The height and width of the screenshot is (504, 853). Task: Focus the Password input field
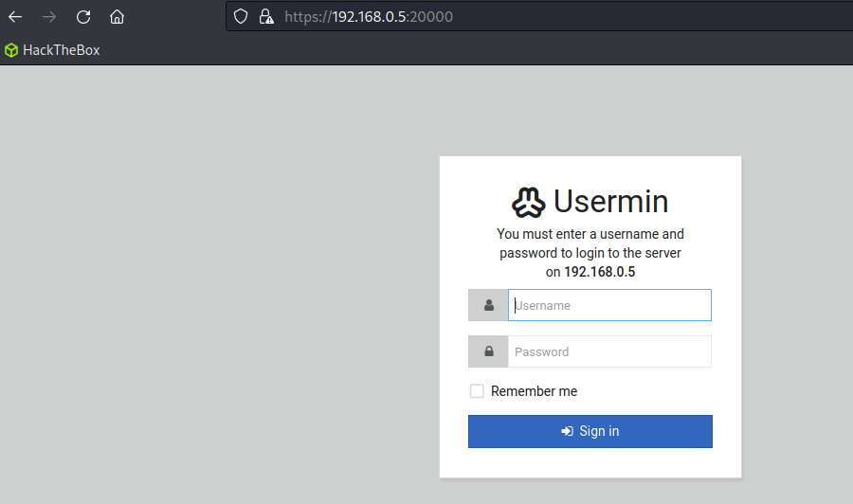pos(609,351)
